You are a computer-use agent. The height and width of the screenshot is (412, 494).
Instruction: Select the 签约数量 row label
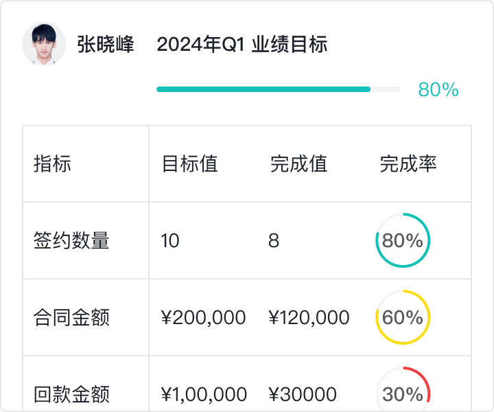coord(71,241)
